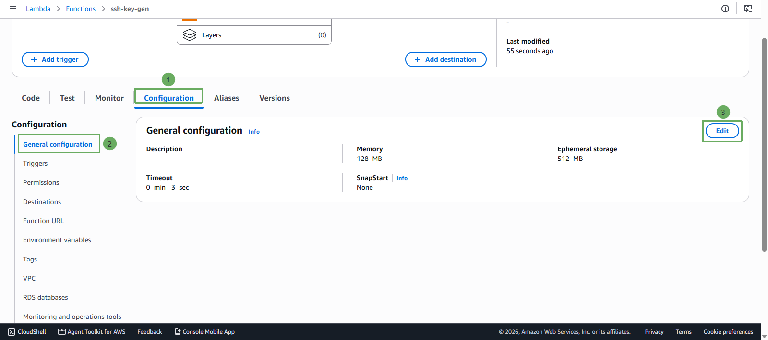The height and width of the screenshot is (340, 768).
Task: Click Info link beside SnapStart
Action: [x=402, y=178]
